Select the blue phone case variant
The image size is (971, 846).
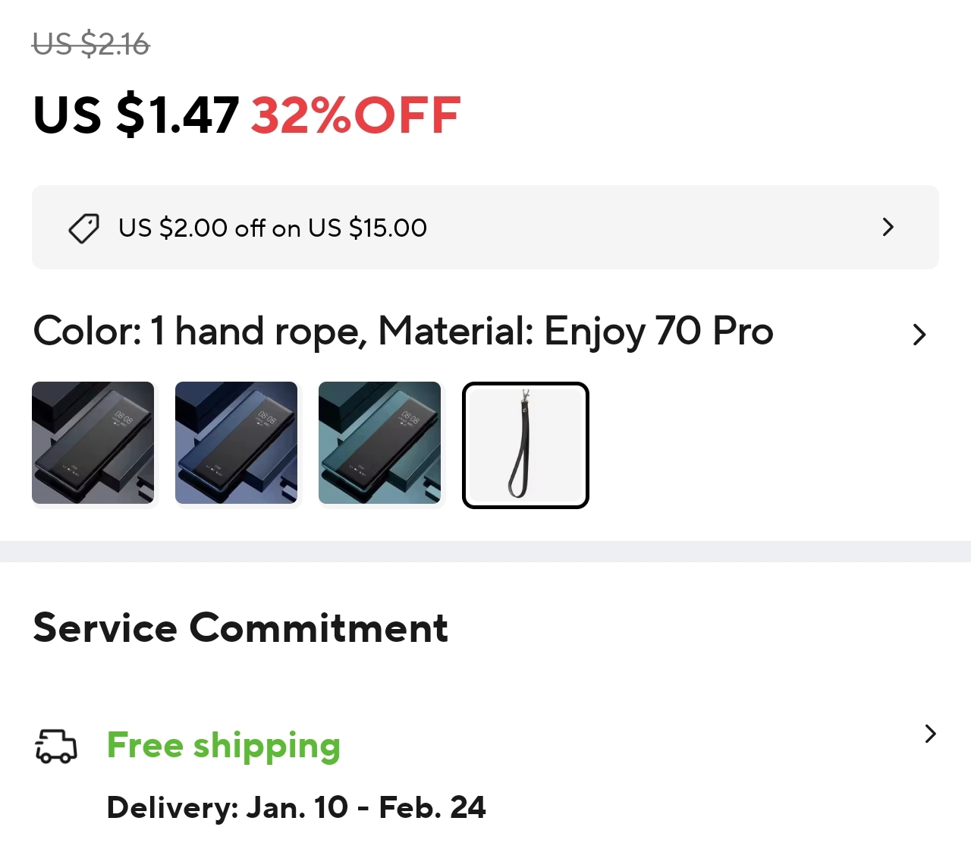coord(236,442)
